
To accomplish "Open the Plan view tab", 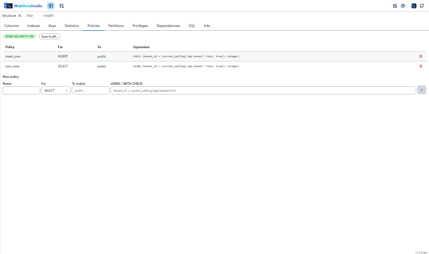I will point(30,16).
